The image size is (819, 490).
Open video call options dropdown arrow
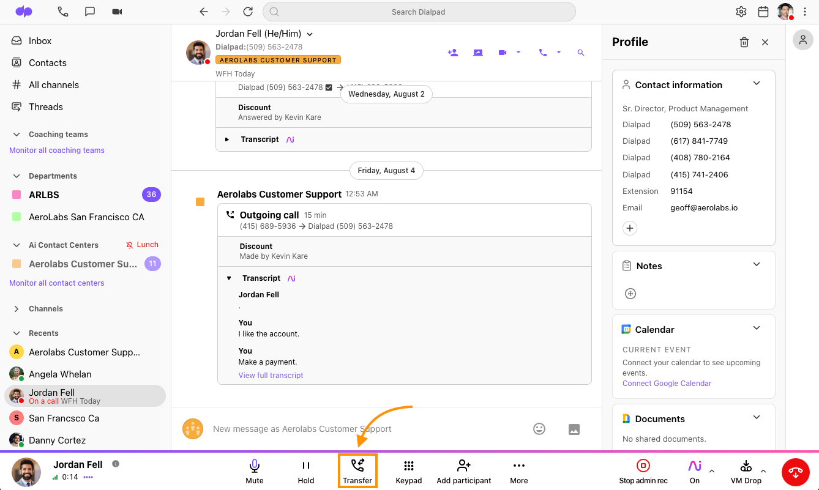coord(518,53)
